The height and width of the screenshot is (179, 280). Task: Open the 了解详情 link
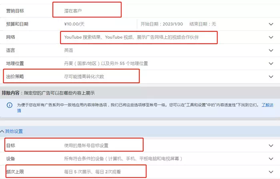pyautogui.click(x=268, y=105)
